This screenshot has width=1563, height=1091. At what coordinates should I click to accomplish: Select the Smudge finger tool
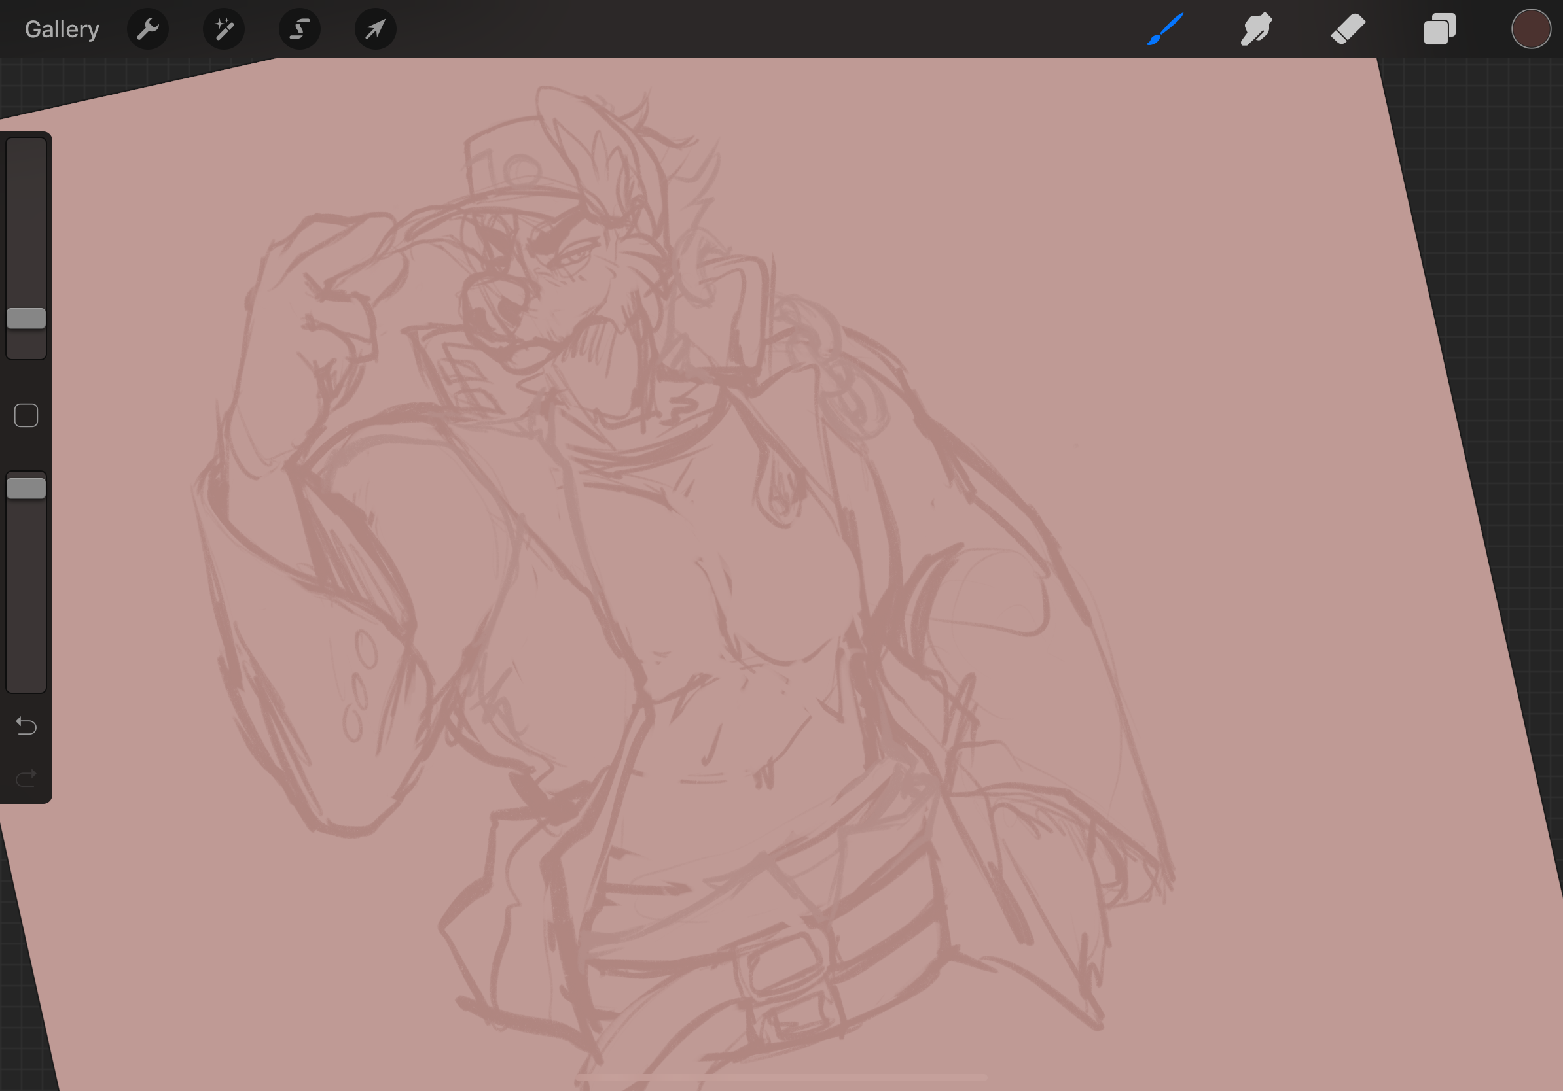1256,29
